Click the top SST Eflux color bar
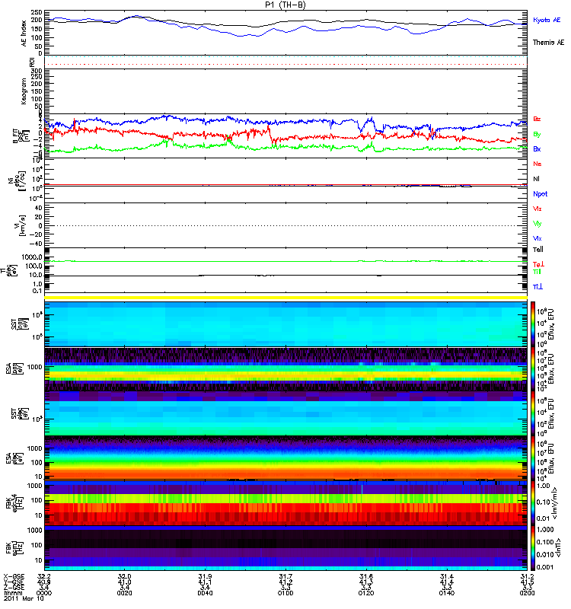The height and width of the screenshot is (609, 571). pyautogui.click(x=534, y=324)
